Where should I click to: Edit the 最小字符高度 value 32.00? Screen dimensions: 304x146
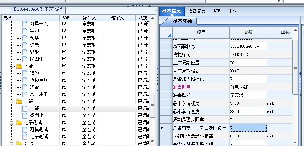[248, 112]
